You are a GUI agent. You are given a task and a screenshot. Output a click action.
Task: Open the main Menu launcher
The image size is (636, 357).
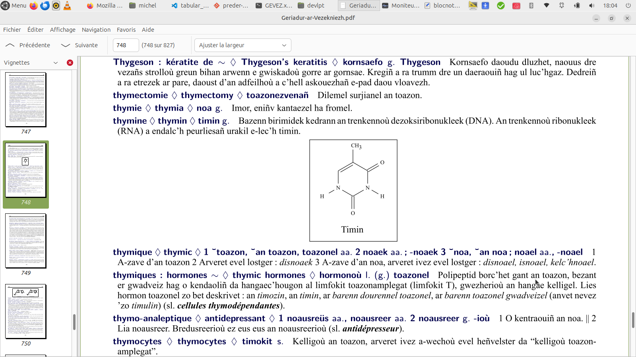pos(14,6)
